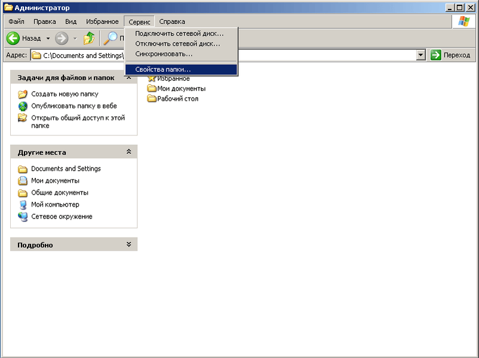Click the green Back arrow icon
Screen dimensions: 479x358
(x=13, y=38)
